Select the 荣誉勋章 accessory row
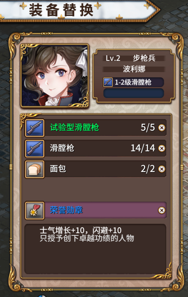 coord(96,210)
